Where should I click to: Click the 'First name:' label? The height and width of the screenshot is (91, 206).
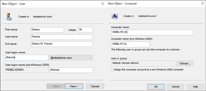pos(11,30)
